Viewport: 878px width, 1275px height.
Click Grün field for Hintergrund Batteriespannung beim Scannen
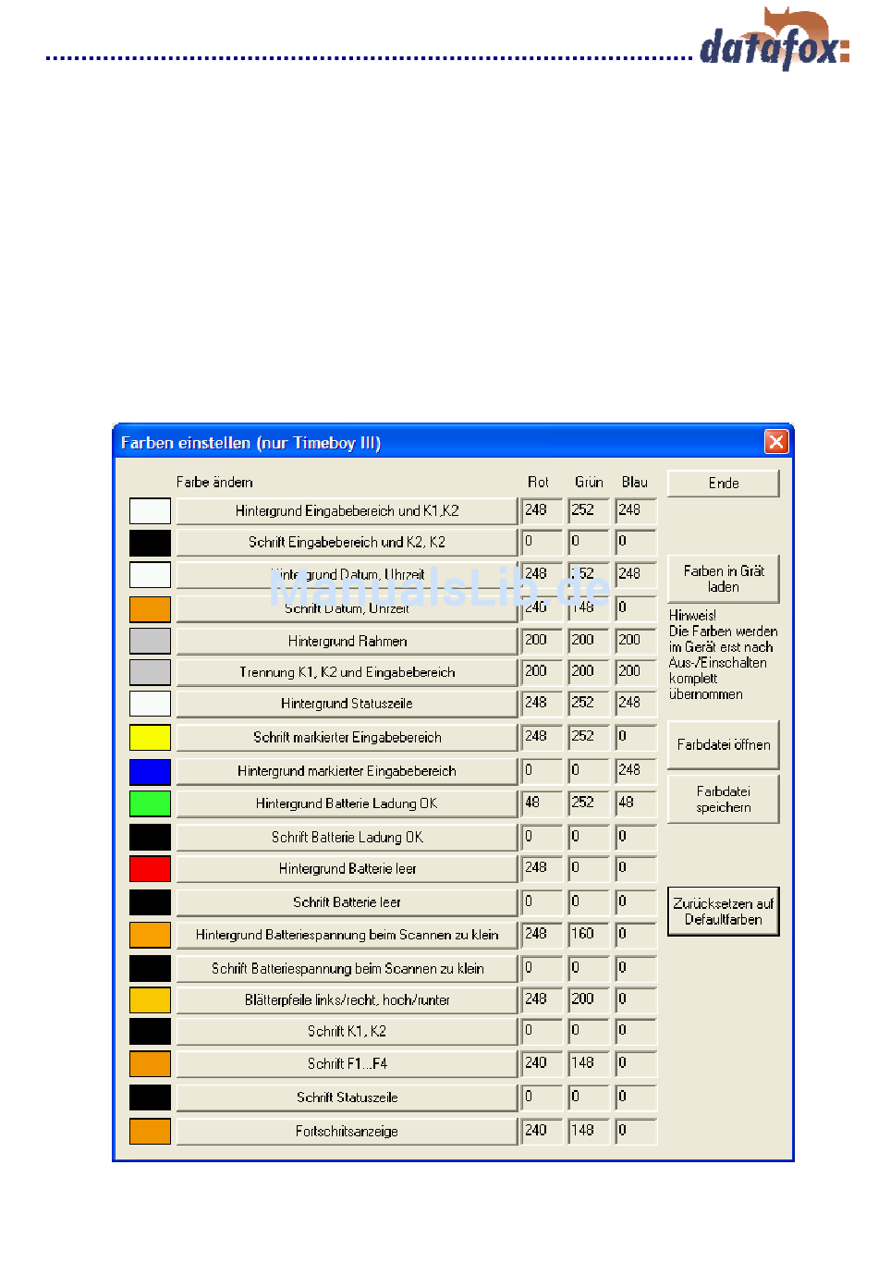point(589,935)
